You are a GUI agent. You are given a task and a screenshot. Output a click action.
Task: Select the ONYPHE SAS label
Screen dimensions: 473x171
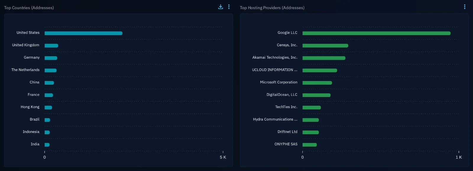click(x=286, y=144)
